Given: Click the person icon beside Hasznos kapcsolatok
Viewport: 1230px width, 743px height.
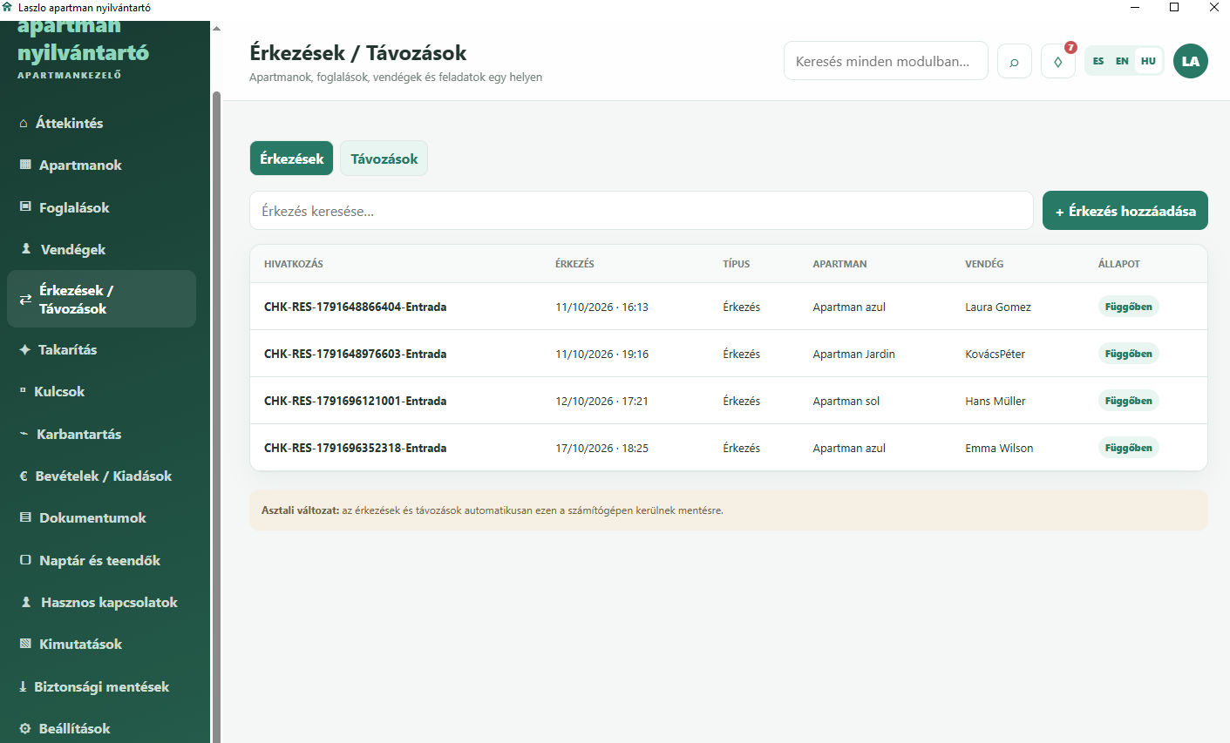Looking at the screenshot, I should (x=26, y=602).
